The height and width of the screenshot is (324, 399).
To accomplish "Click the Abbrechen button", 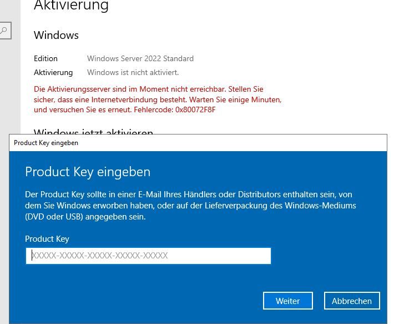I will [x=352, y=301].
